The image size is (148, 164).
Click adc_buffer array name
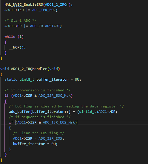click(x=19, y=112)
